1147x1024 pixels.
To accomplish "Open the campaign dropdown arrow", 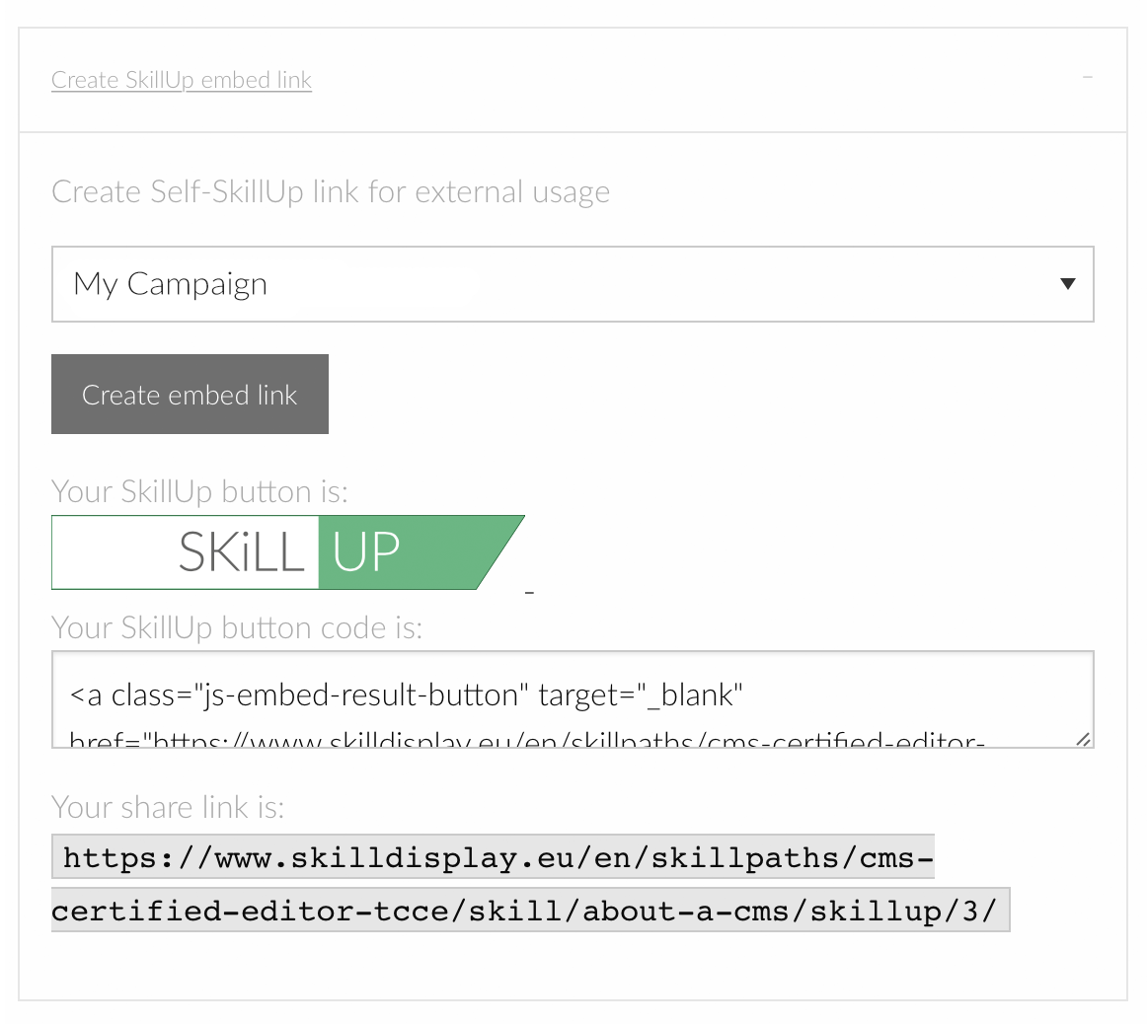I will click(1067, 284).
